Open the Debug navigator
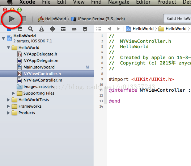Viewport: 191px width, 166px height. tap(63, 29)
